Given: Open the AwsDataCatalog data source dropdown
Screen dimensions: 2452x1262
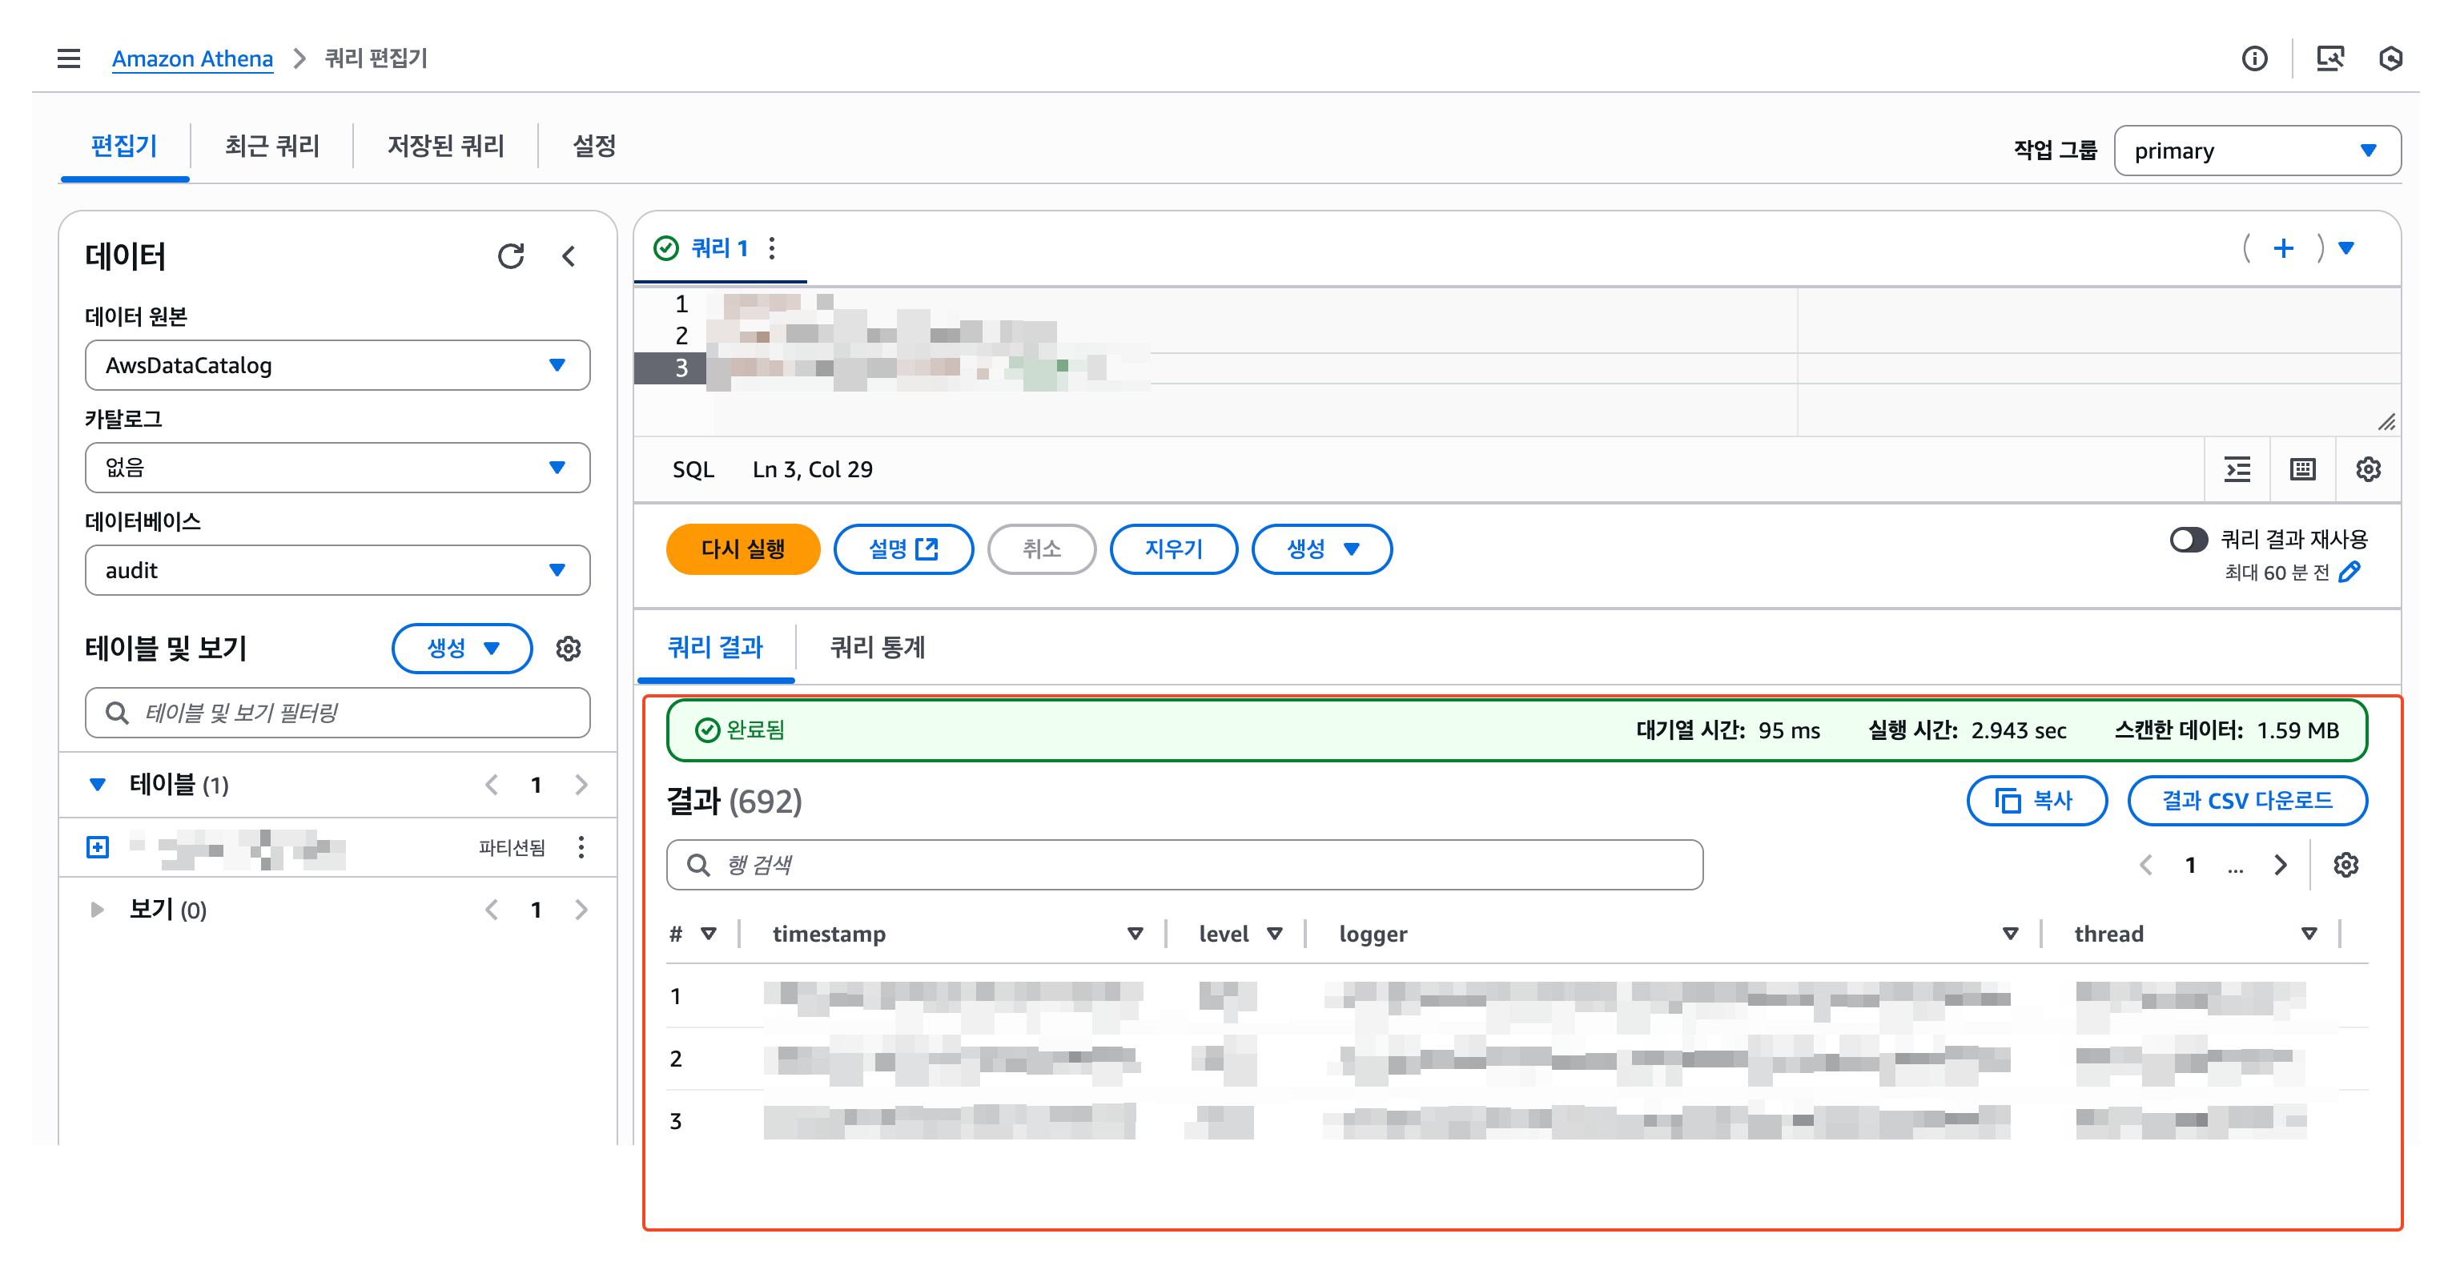Looking at the screenshot, I should click(x=337, y=365).
